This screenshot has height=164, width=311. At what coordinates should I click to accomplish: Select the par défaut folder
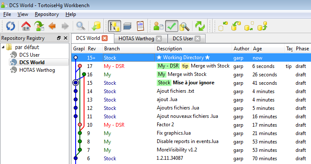click(x=27, y=47)
